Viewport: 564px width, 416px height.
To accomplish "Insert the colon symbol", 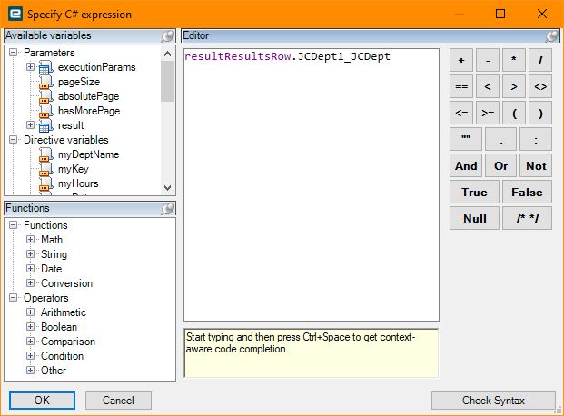I will [x=536, y=139].
